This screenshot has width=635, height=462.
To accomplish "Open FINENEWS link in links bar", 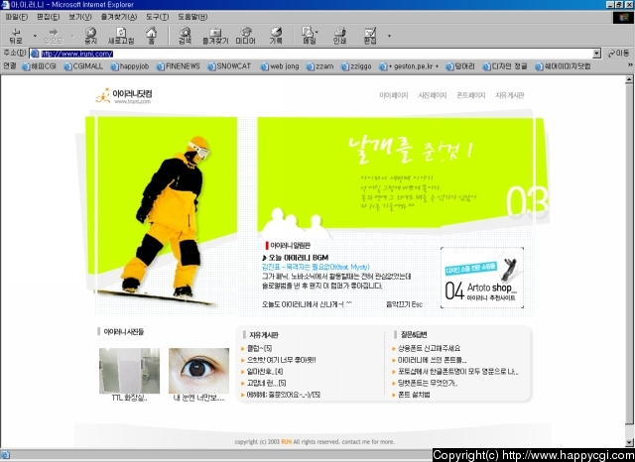I will [179, 66].
